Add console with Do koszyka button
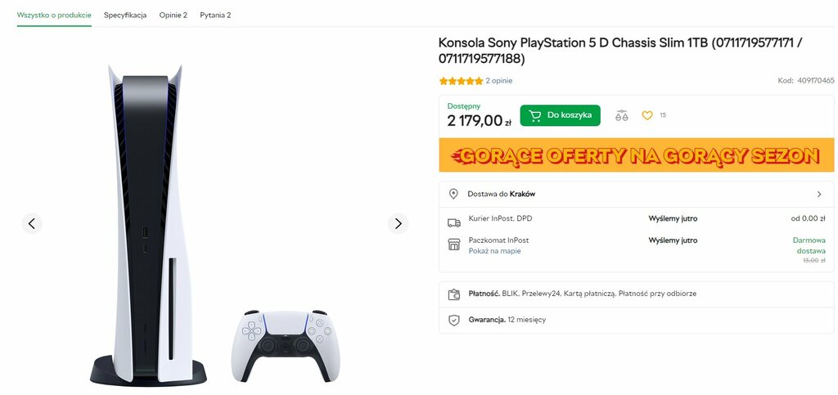The width and height of the screenshot is (838, 395). pyautogui.click(x=560, y=115)
